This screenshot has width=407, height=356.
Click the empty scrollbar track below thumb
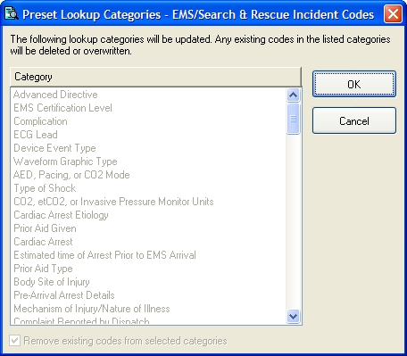293,222
